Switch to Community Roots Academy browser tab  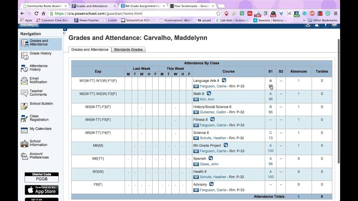(x=45, y=6)
